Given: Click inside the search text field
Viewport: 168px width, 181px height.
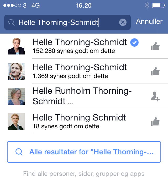Looking at the screenshot, I should 67,22.
